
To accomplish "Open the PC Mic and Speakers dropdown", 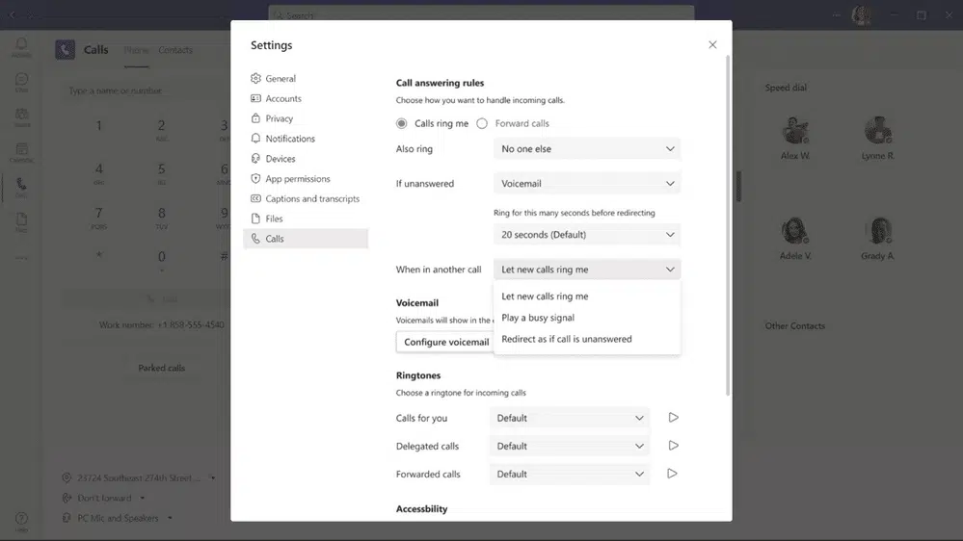I will [118, 518].
